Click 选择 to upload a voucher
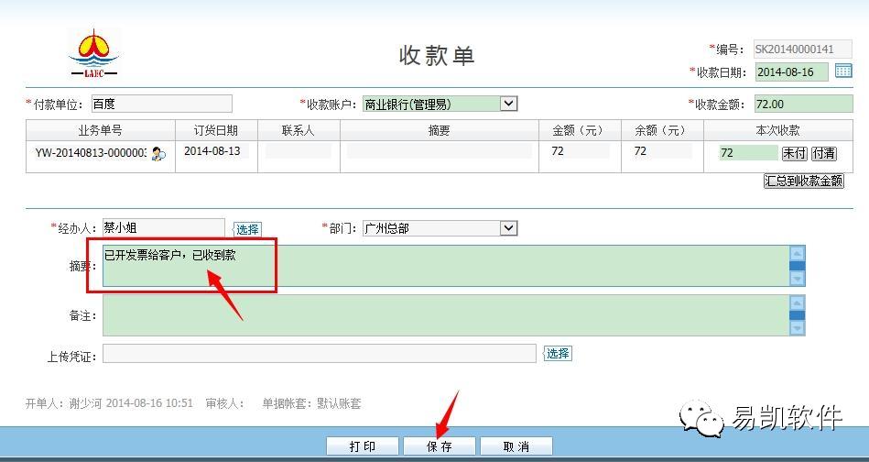 (x=558, y=354)
